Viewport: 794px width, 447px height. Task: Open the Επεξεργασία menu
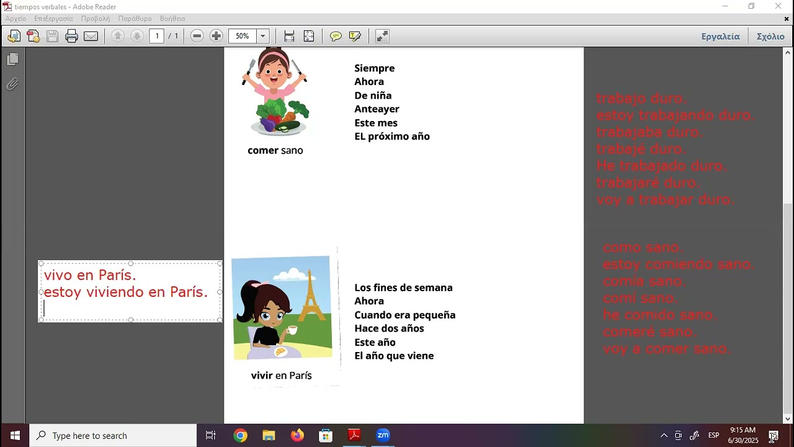coord(53,19)
